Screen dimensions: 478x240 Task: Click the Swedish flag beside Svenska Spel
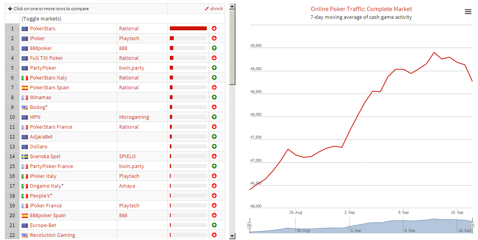click(x=25, y=157)
